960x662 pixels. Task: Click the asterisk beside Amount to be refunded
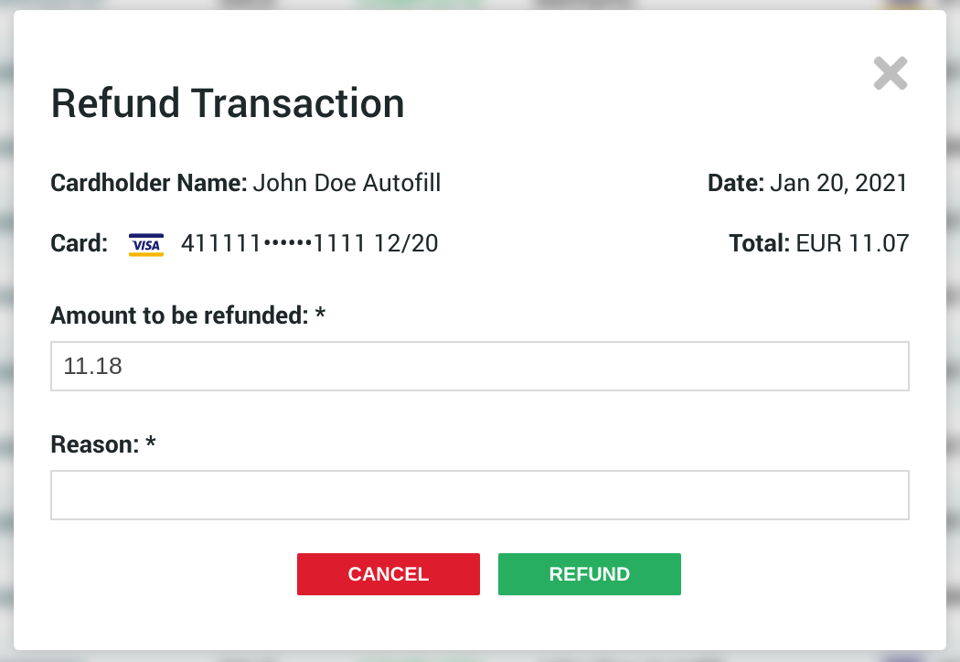click(x=320, y=315)
